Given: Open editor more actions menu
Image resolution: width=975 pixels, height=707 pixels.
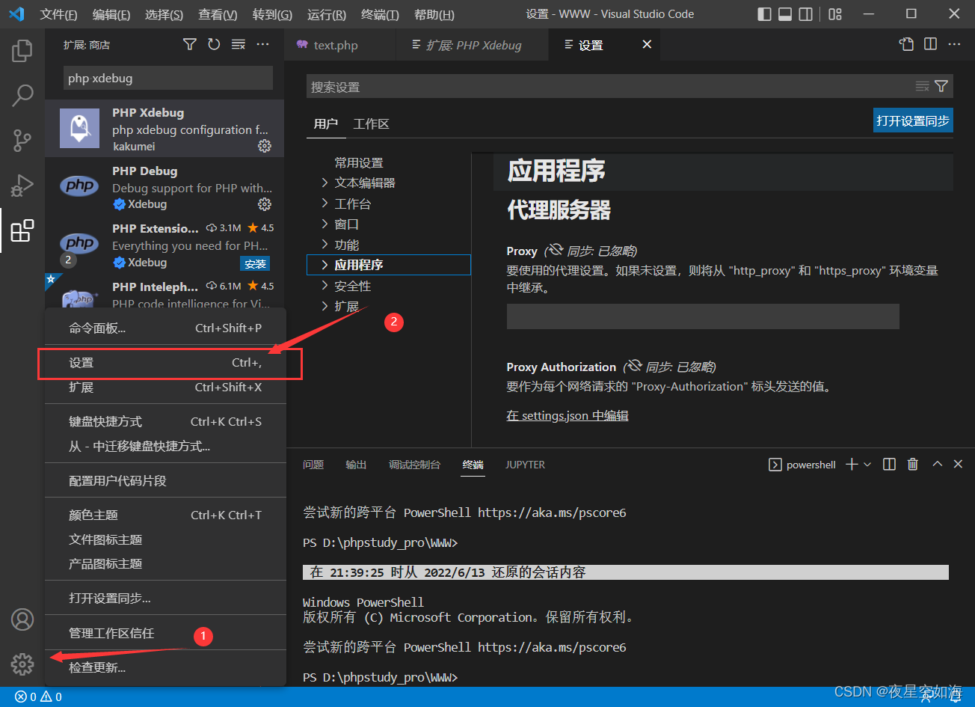Looking at the screenshot, I should click(954, 45).
